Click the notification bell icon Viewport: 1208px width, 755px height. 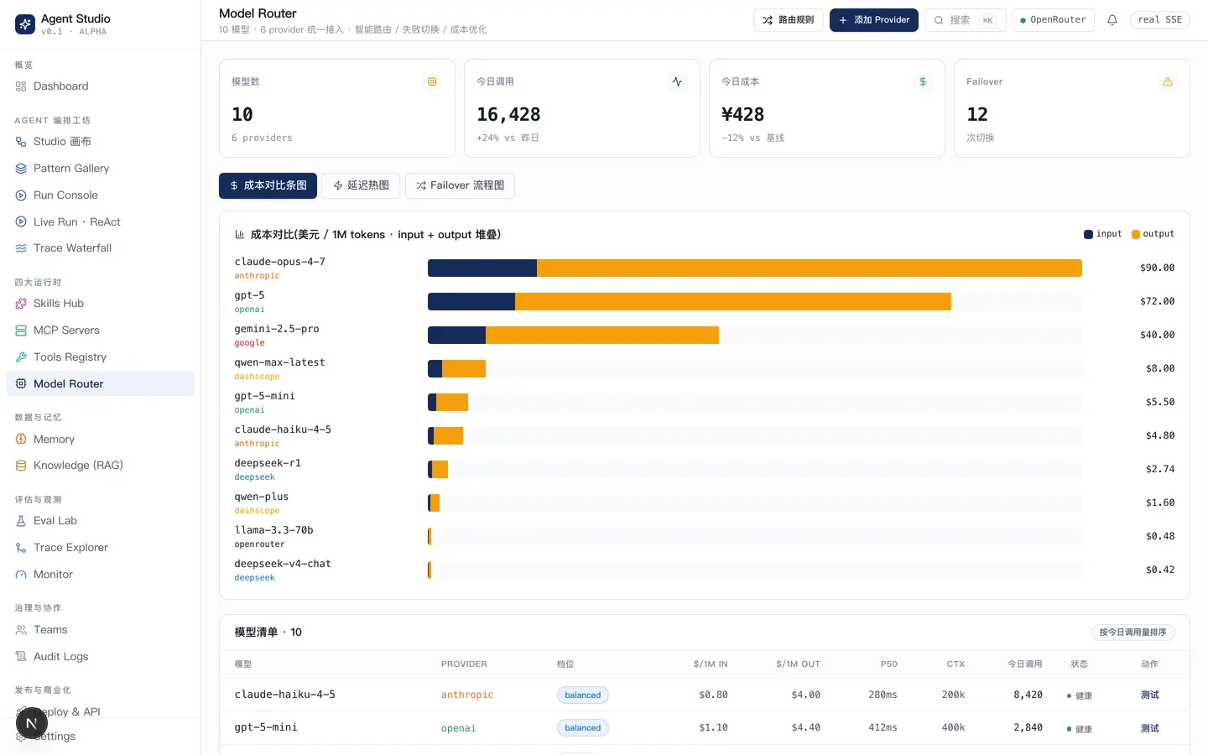coord(1112,20)
